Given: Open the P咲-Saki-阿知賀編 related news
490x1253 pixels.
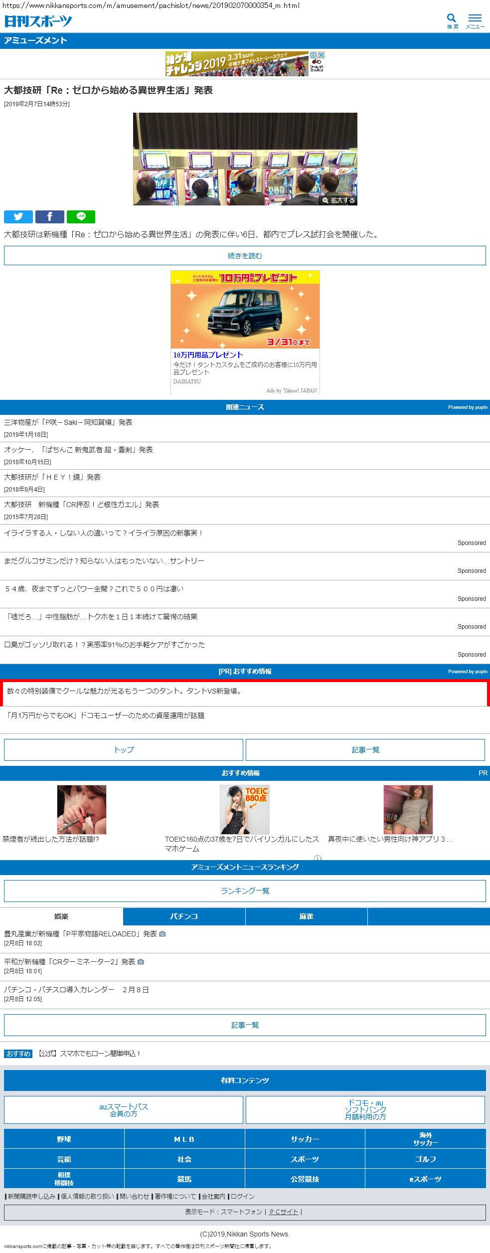Looking at the screenshot, I should (x=68, y=422).
